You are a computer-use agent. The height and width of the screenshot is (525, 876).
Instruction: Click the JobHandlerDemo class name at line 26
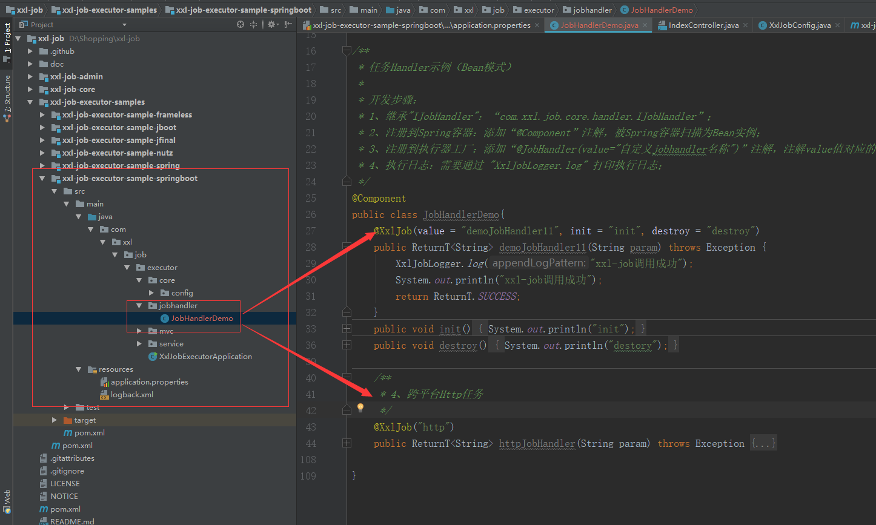[x=461, y=215]
